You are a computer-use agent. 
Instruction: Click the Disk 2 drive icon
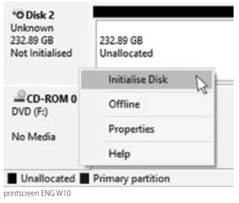pyautogui.click(x=18, y=15)
